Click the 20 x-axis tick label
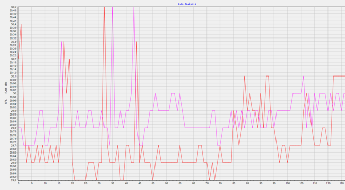The image size is (345, 190). tap(72, 183)
